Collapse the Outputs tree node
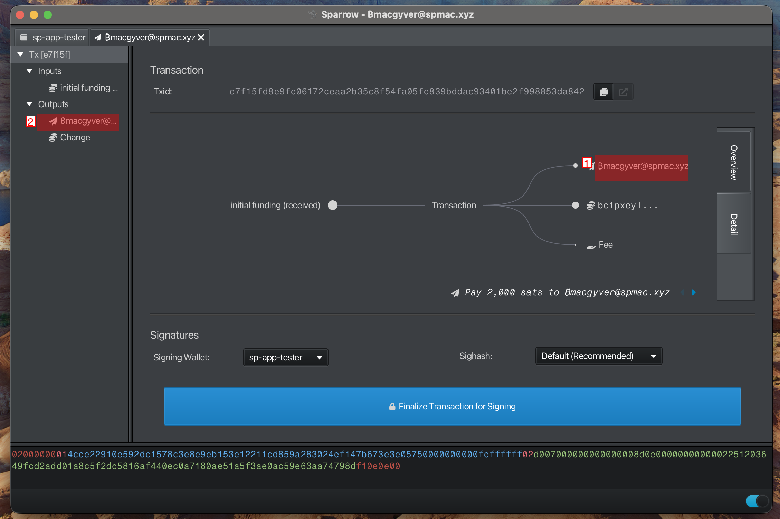 (x=29, y=104)
